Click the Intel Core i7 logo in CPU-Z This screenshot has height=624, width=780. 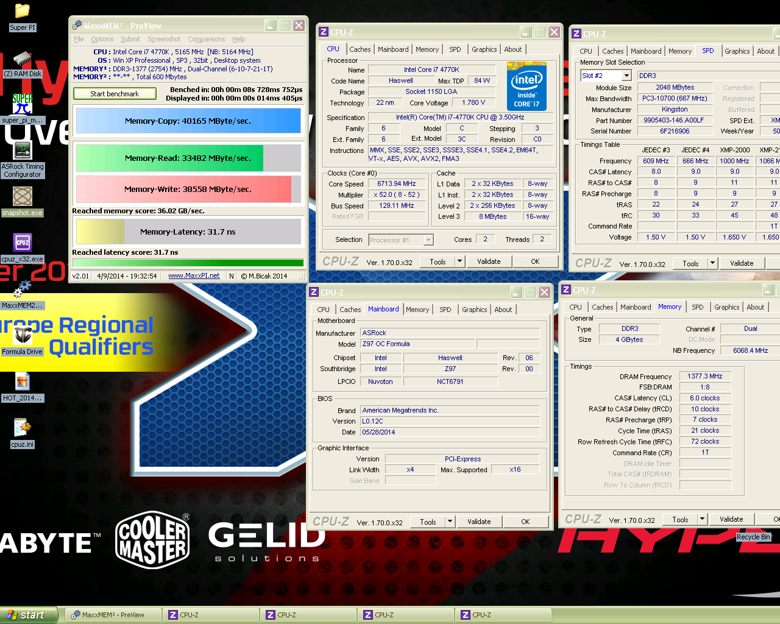click(526, 86)
